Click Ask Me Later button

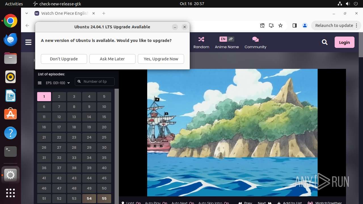click(112, 59)
